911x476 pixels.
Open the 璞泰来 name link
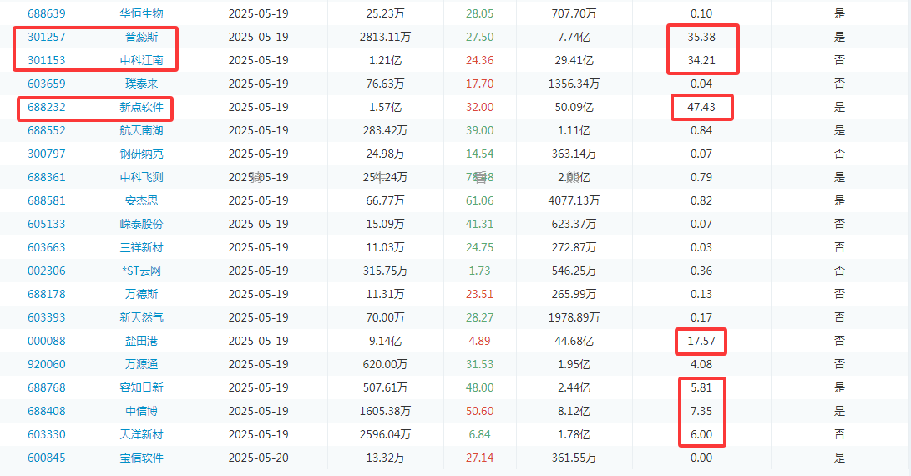pos(141,84)
